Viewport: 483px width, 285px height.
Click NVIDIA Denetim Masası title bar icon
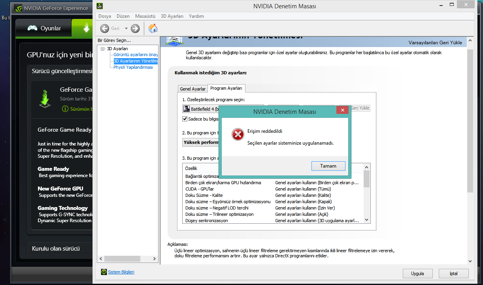coord(100,6)
